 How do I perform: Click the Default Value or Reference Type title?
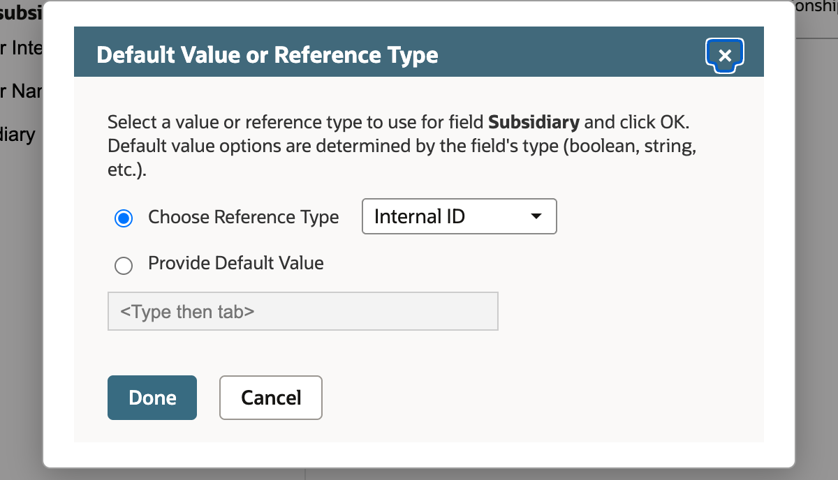(x=267, y=54)
